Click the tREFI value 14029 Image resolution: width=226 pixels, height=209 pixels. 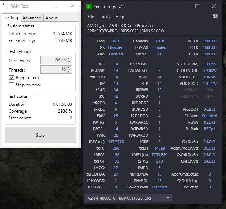coord(159,148)
